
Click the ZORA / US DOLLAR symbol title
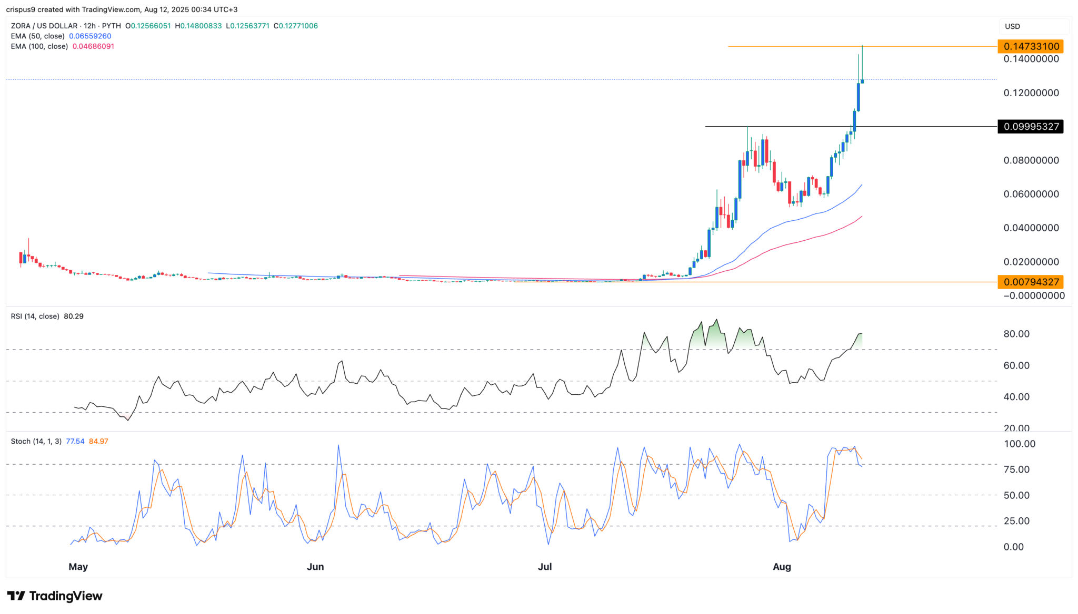(x=44, y=26)
